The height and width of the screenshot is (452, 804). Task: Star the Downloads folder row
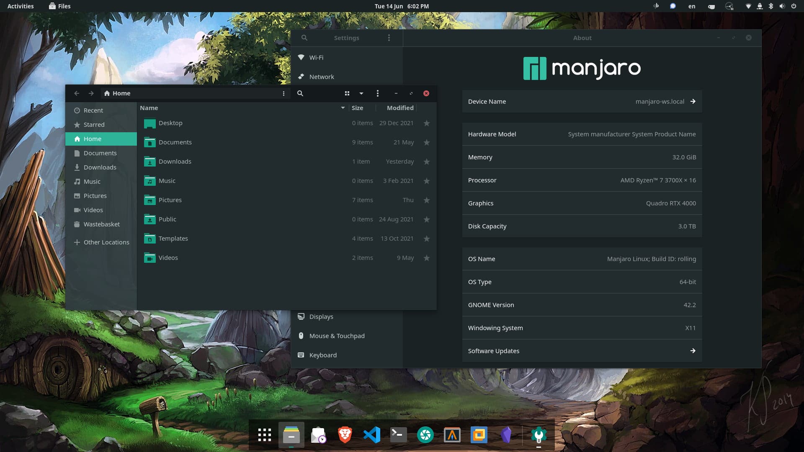click(427, 162)
